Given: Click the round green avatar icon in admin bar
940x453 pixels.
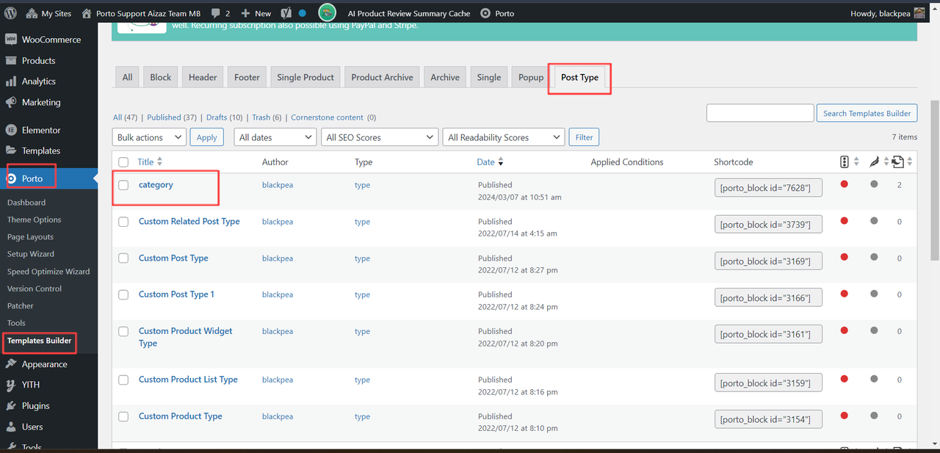Looking at the screenshot, I should coord(328,13).
